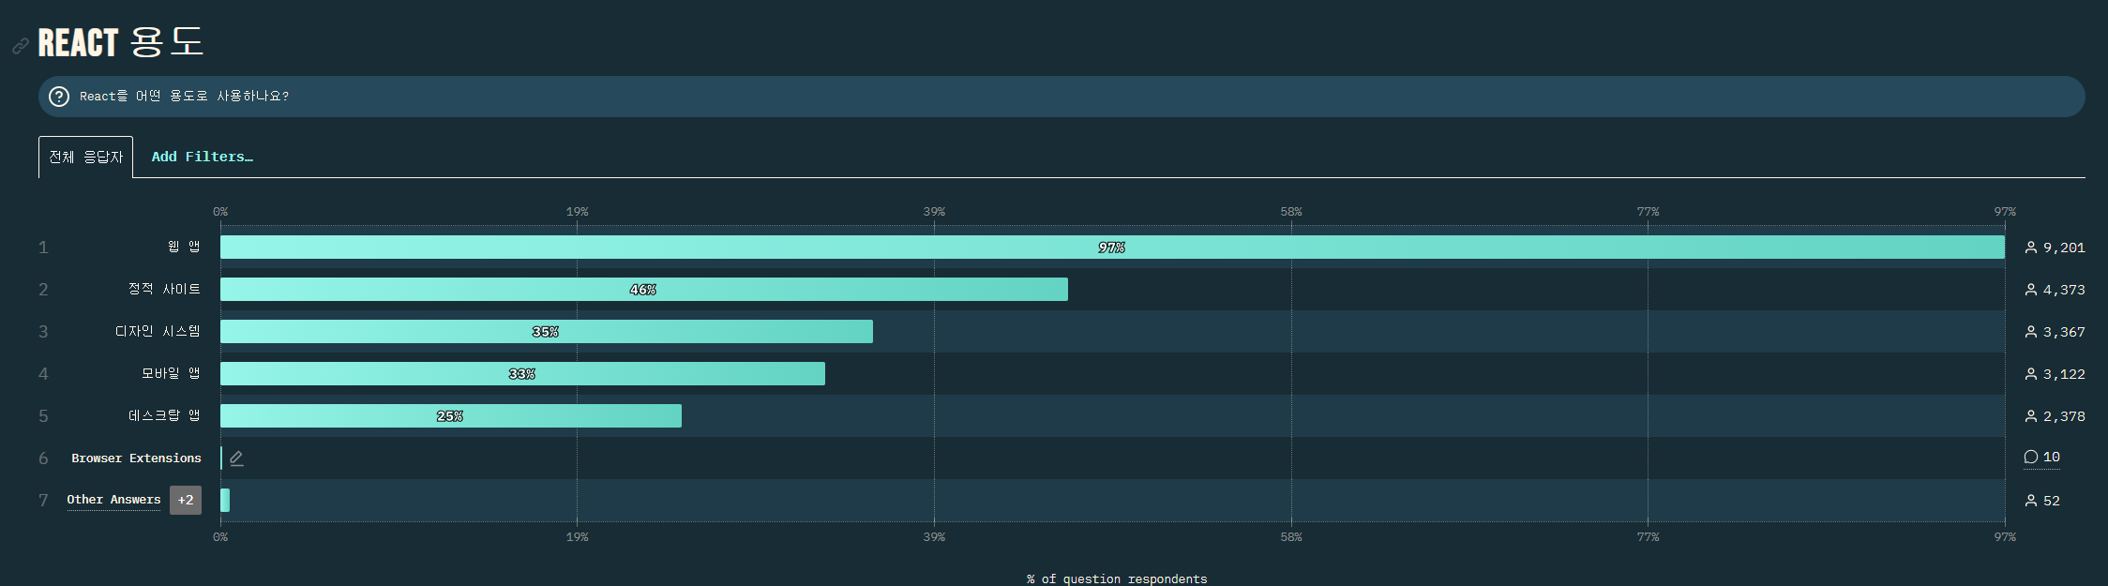2108x586 pixels.
Task: Click the edit pencil icon for Browser Extensions
Action: click(236, 458)
